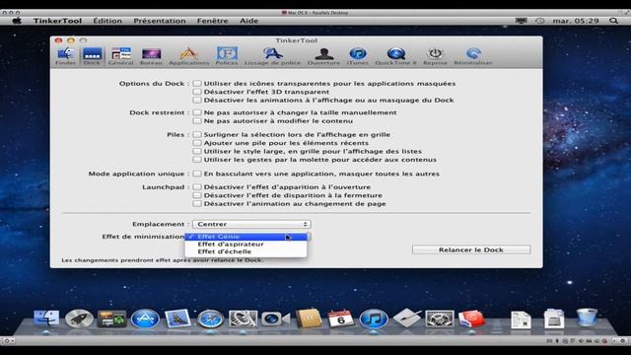
Task: Enable transparent icons for hidden applications
Action: (197, 83)
